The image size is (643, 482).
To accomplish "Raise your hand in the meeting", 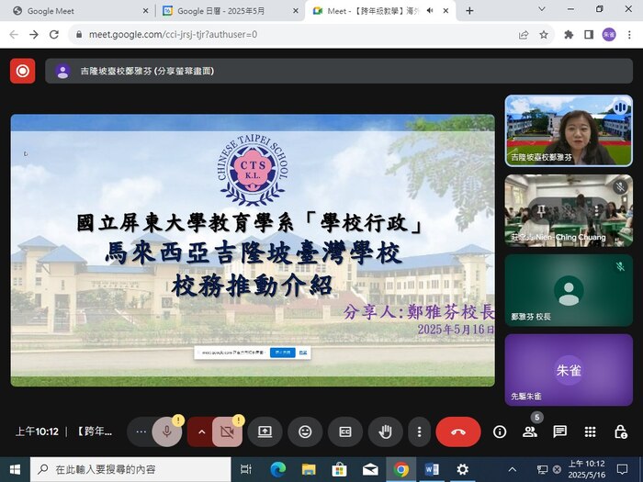I will [386, 432].
